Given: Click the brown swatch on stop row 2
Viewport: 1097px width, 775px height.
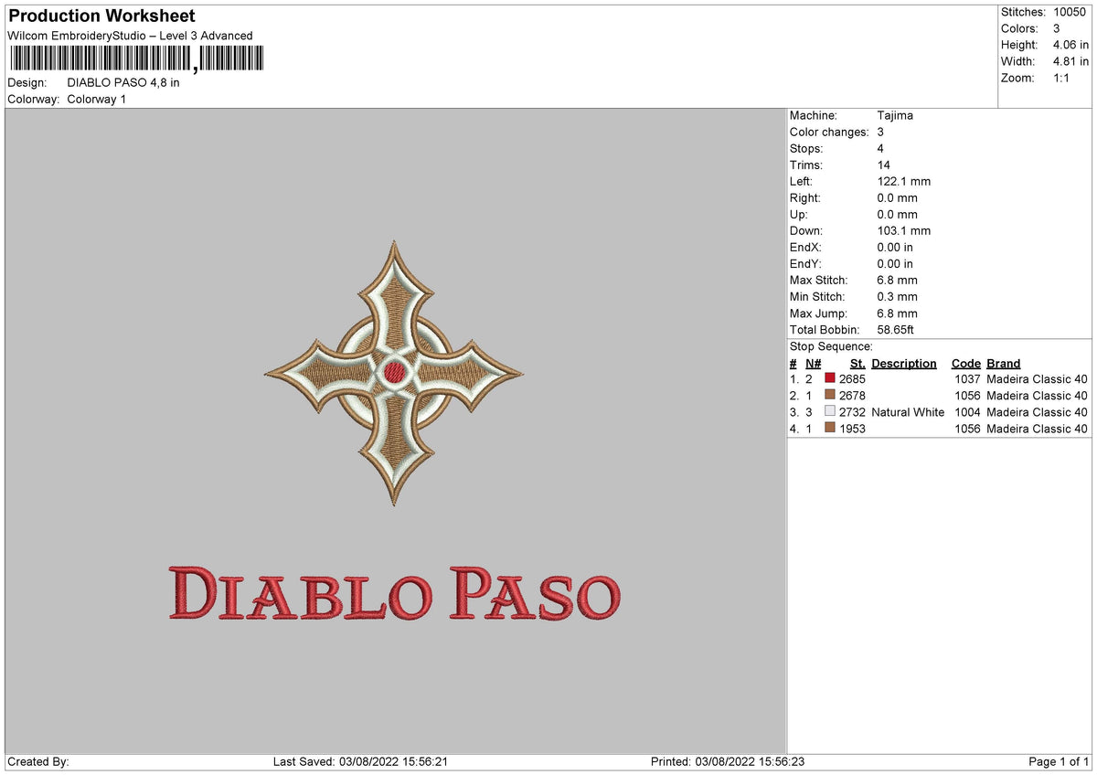Looking at the screenshot, I should (x=829, y=396).
